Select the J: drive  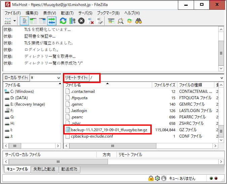click(9, 136)
